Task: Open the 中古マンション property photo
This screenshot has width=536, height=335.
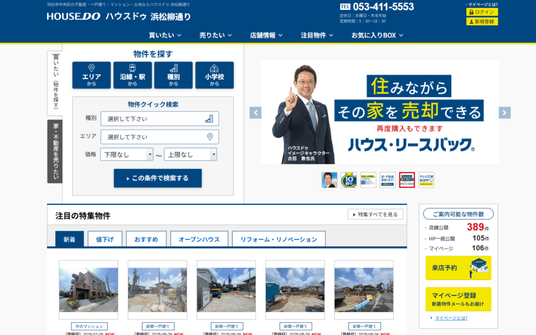Action: [x=88, y=290]
